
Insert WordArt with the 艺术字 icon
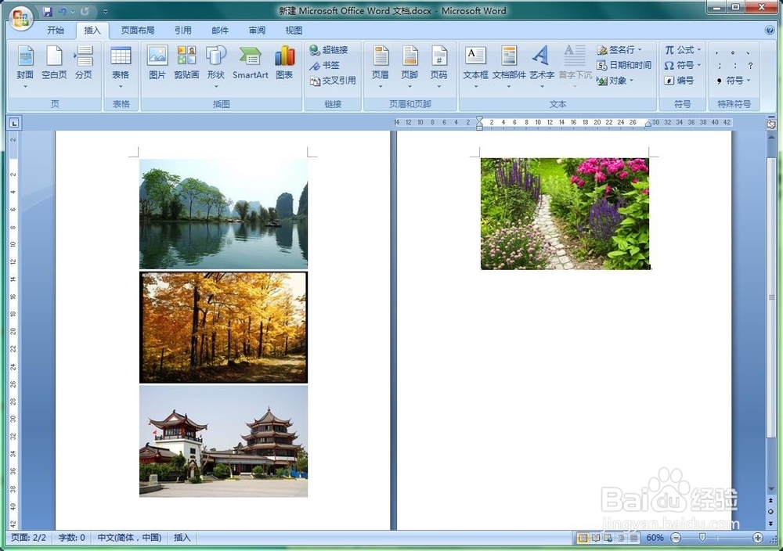click(x=541, y=63)
